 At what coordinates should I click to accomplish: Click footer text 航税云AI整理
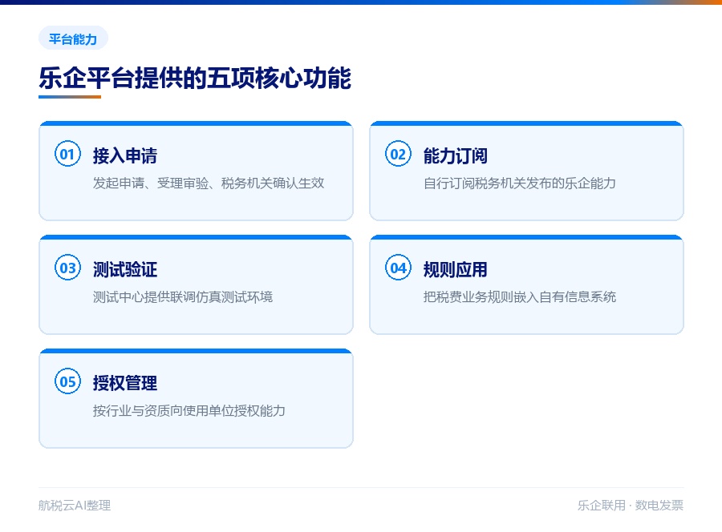click(75, 506)
